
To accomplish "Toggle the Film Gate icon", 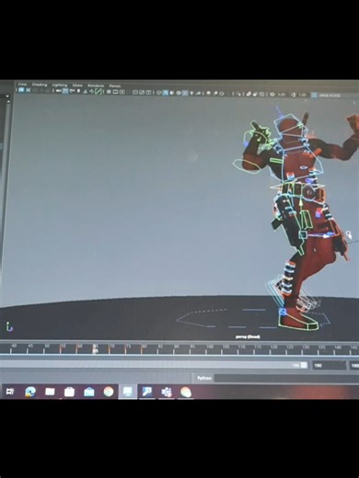I will [116, 92].
